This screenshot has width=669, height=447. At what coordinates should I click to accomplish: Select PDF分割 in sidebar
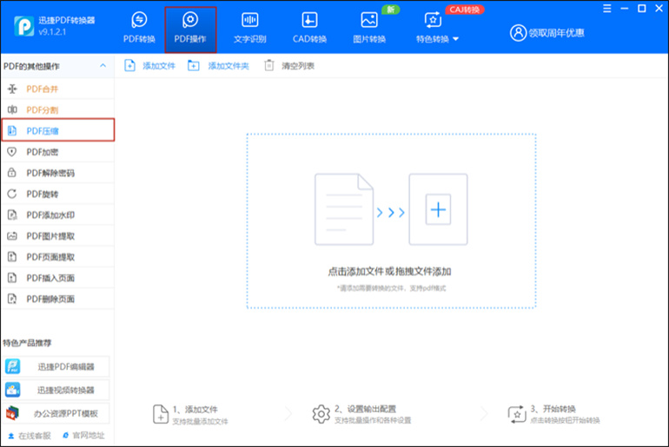pos(57,110)
